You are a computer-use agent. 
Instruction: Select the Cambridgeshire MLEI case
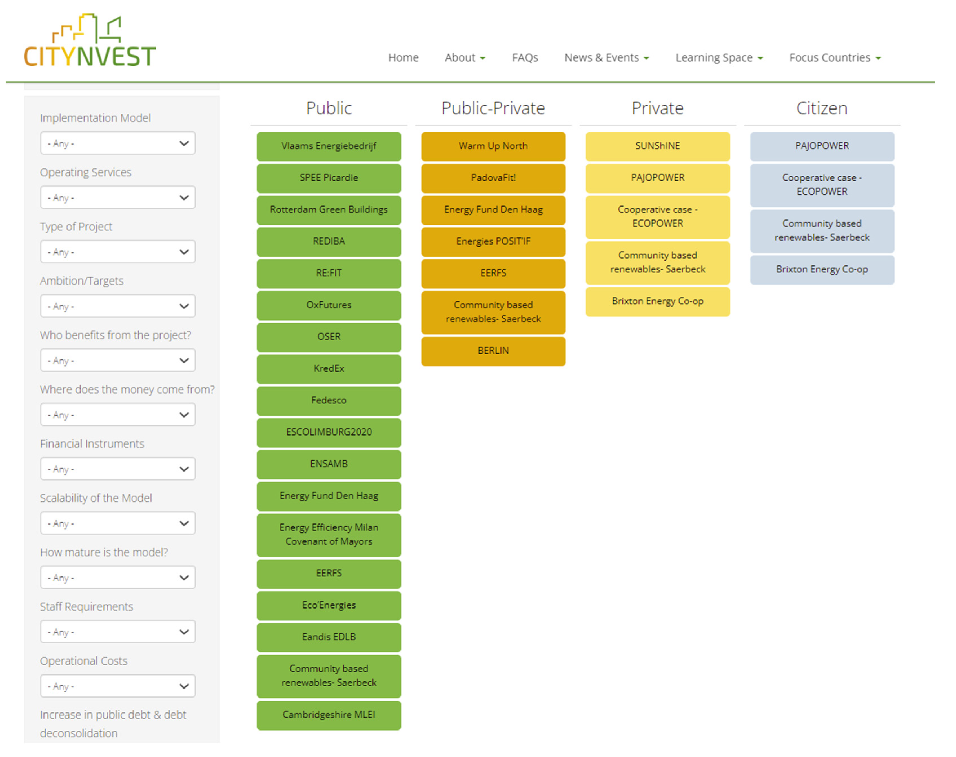[329, 714]
